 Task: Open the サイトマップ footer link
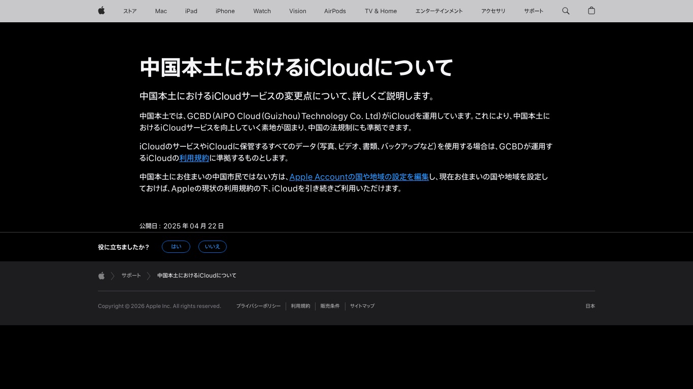tap(362, 306)
